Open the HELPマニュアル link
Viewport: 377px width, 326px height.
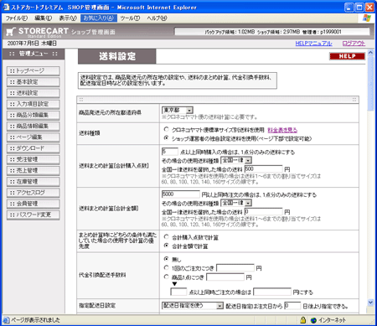[313, 44]
